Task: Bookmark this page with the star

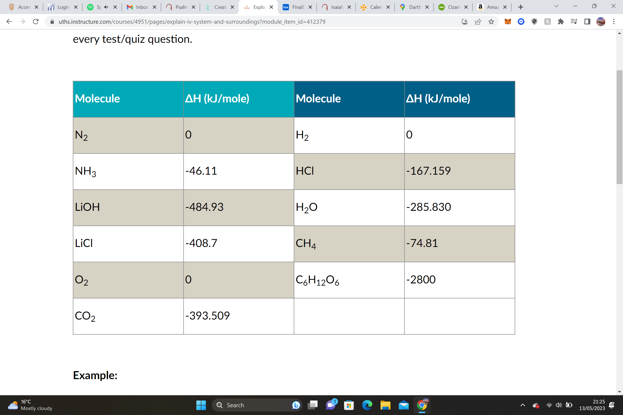Action: click(x=491, y=22)
